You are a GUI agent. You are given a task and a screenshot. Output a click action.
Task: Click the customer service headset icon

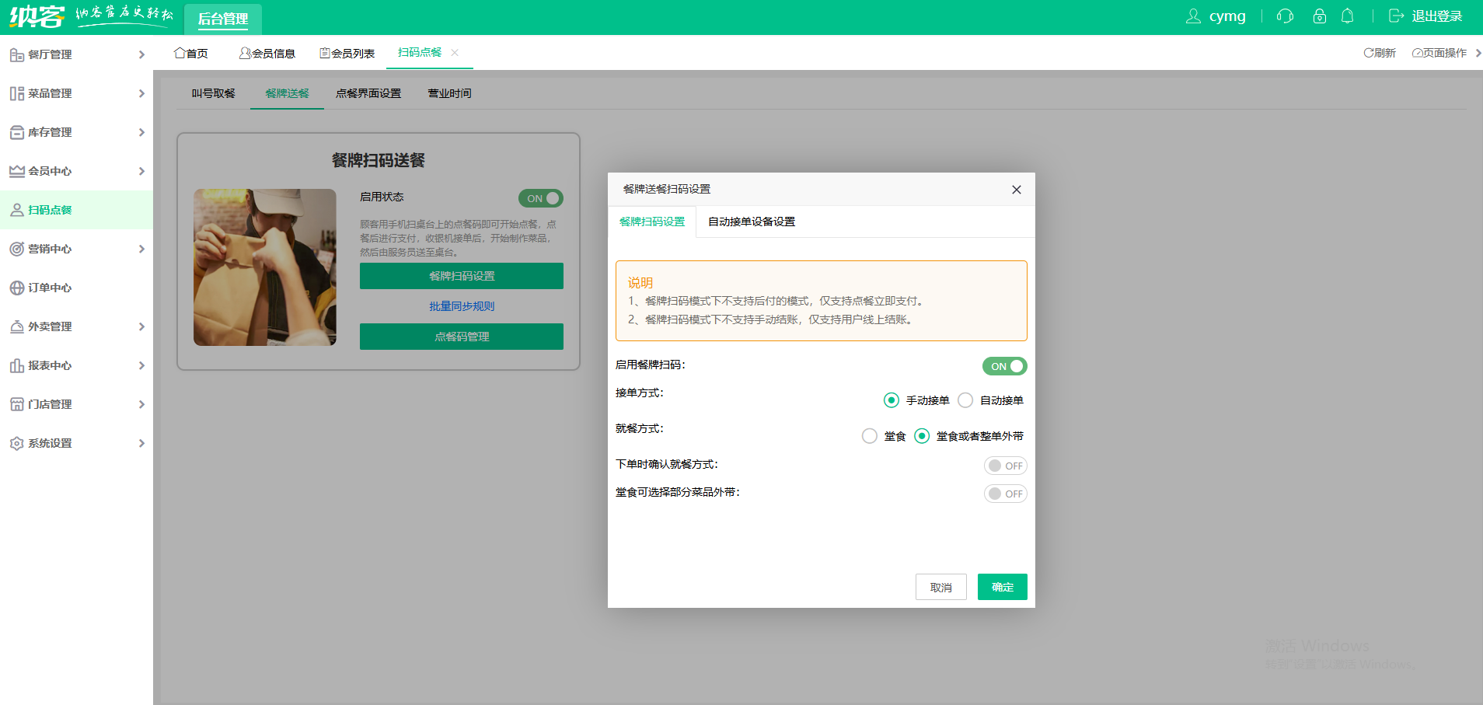click(1283, 16)
